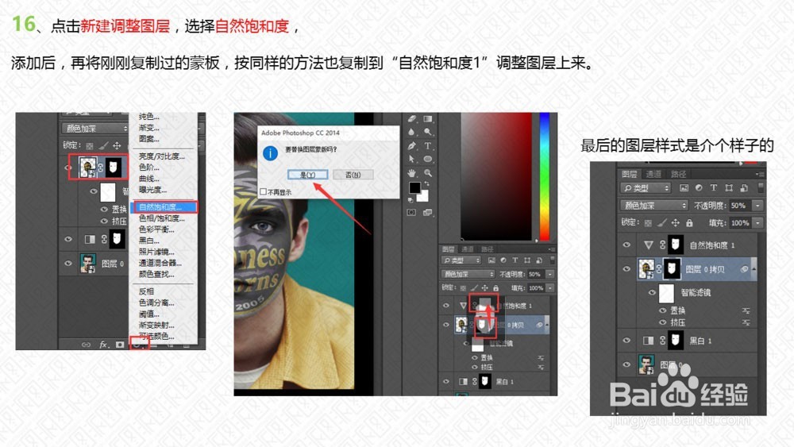Viewport: 794px width, 447px height.
Task: Open the 挤压 filter blending options in the right panel
Action: pos(746,322)
